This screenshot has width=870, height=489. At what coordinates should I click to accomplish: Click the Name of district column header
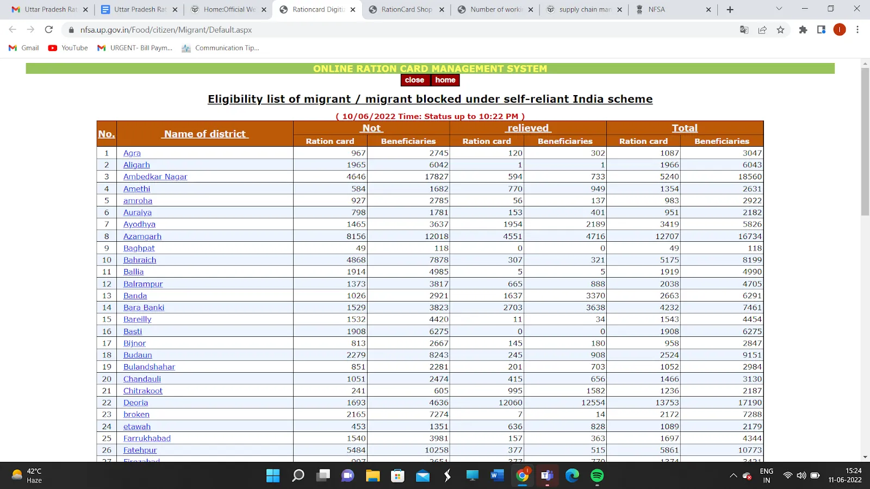pyautogui.click(x=205, y=134)
